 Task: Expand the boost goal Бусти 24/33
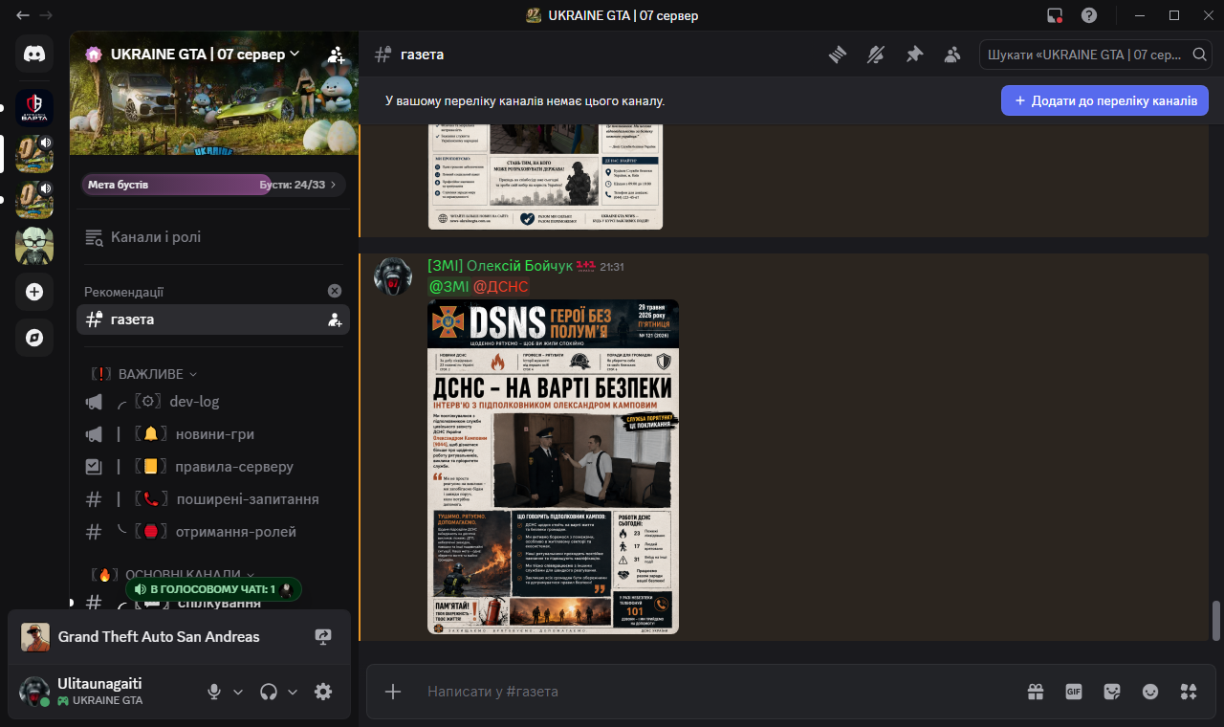click(297, 185)
